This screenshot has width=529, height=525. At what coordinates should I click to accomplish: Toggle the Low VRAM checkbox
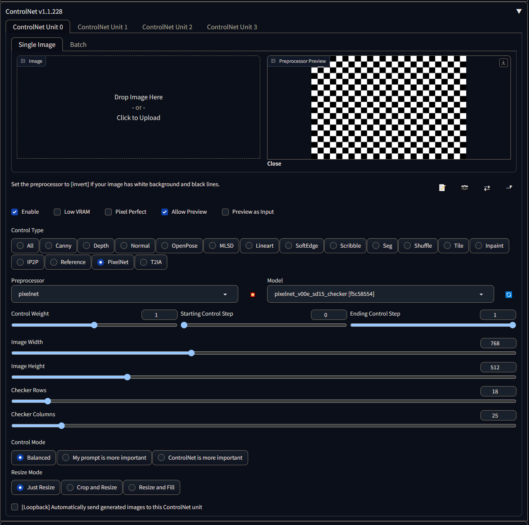coord(57,212)
